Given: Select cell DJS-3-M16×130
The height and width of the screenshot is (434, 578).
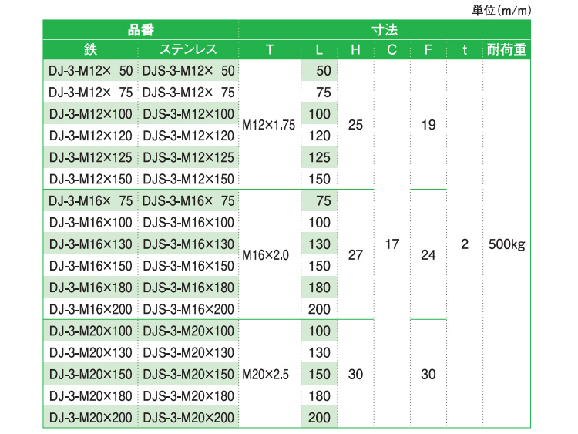Looking at the screenshot, I should (x=188, y=244).
